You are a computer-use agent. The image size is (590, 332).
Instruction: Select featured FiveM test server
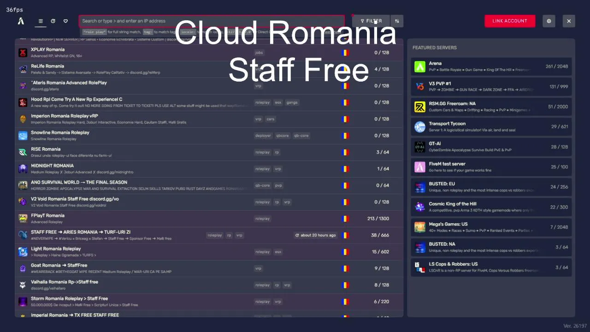pos(491,167)
